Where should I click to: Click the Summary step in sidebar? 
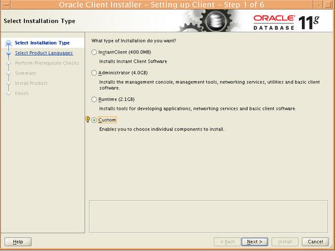[26, 73]
